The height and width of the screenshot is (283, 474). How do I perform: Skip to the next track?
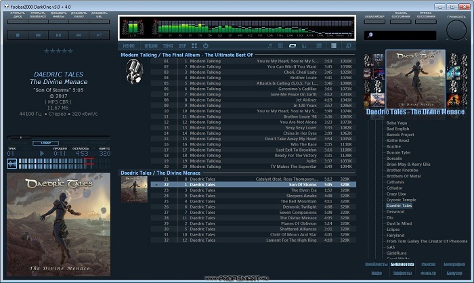point(79,35)
